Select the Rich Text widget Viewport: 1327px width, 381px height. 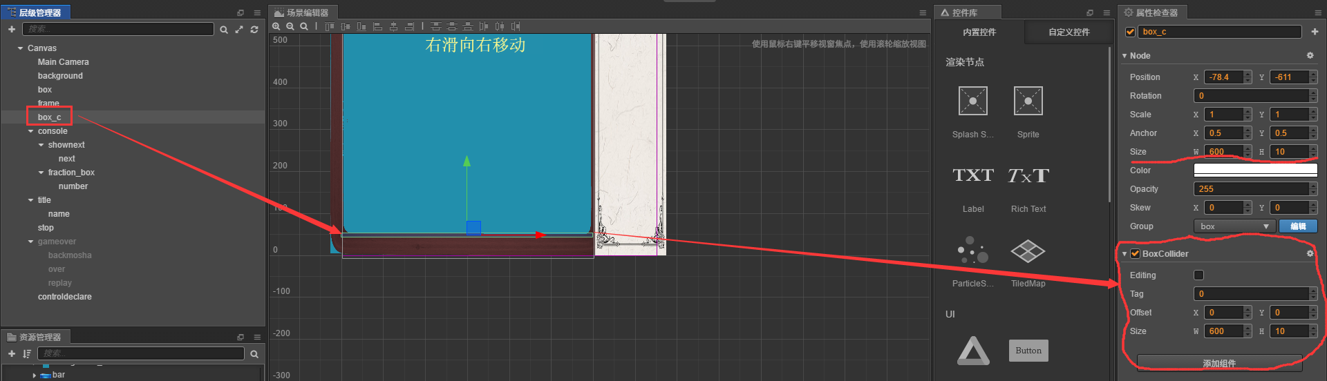tap(1028, 175)
